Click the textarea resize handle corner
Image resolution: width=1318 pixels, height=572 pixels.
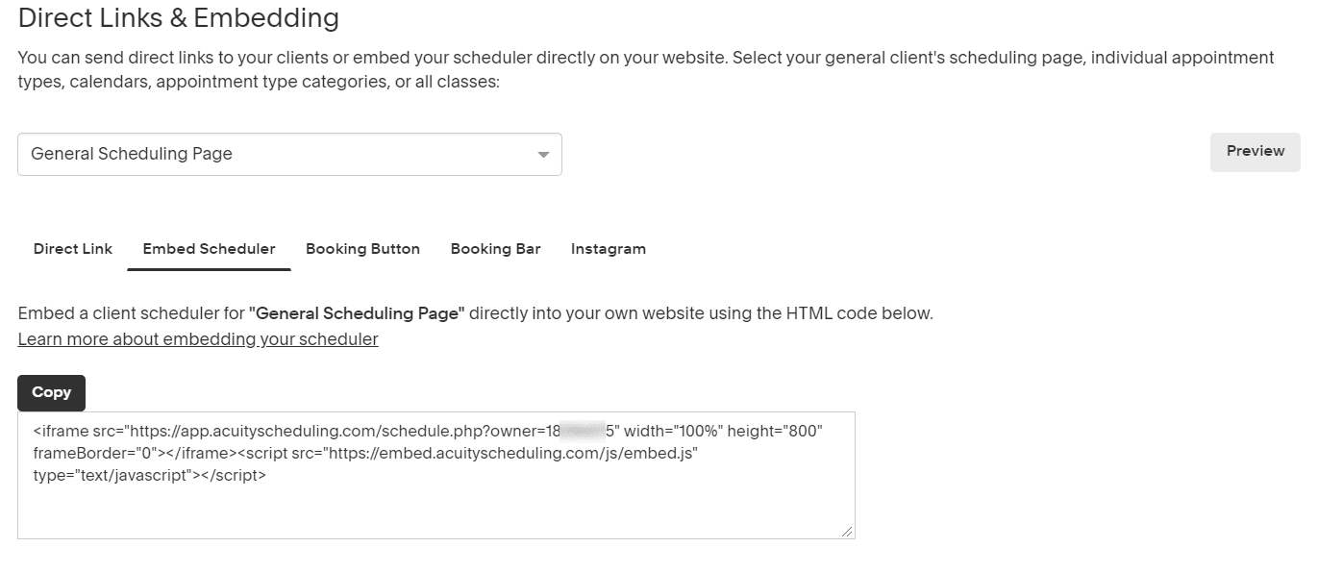[848, 532]
